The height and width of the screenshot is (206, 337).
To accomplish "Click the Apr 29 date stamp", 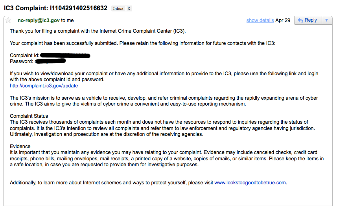I will 283,20.
